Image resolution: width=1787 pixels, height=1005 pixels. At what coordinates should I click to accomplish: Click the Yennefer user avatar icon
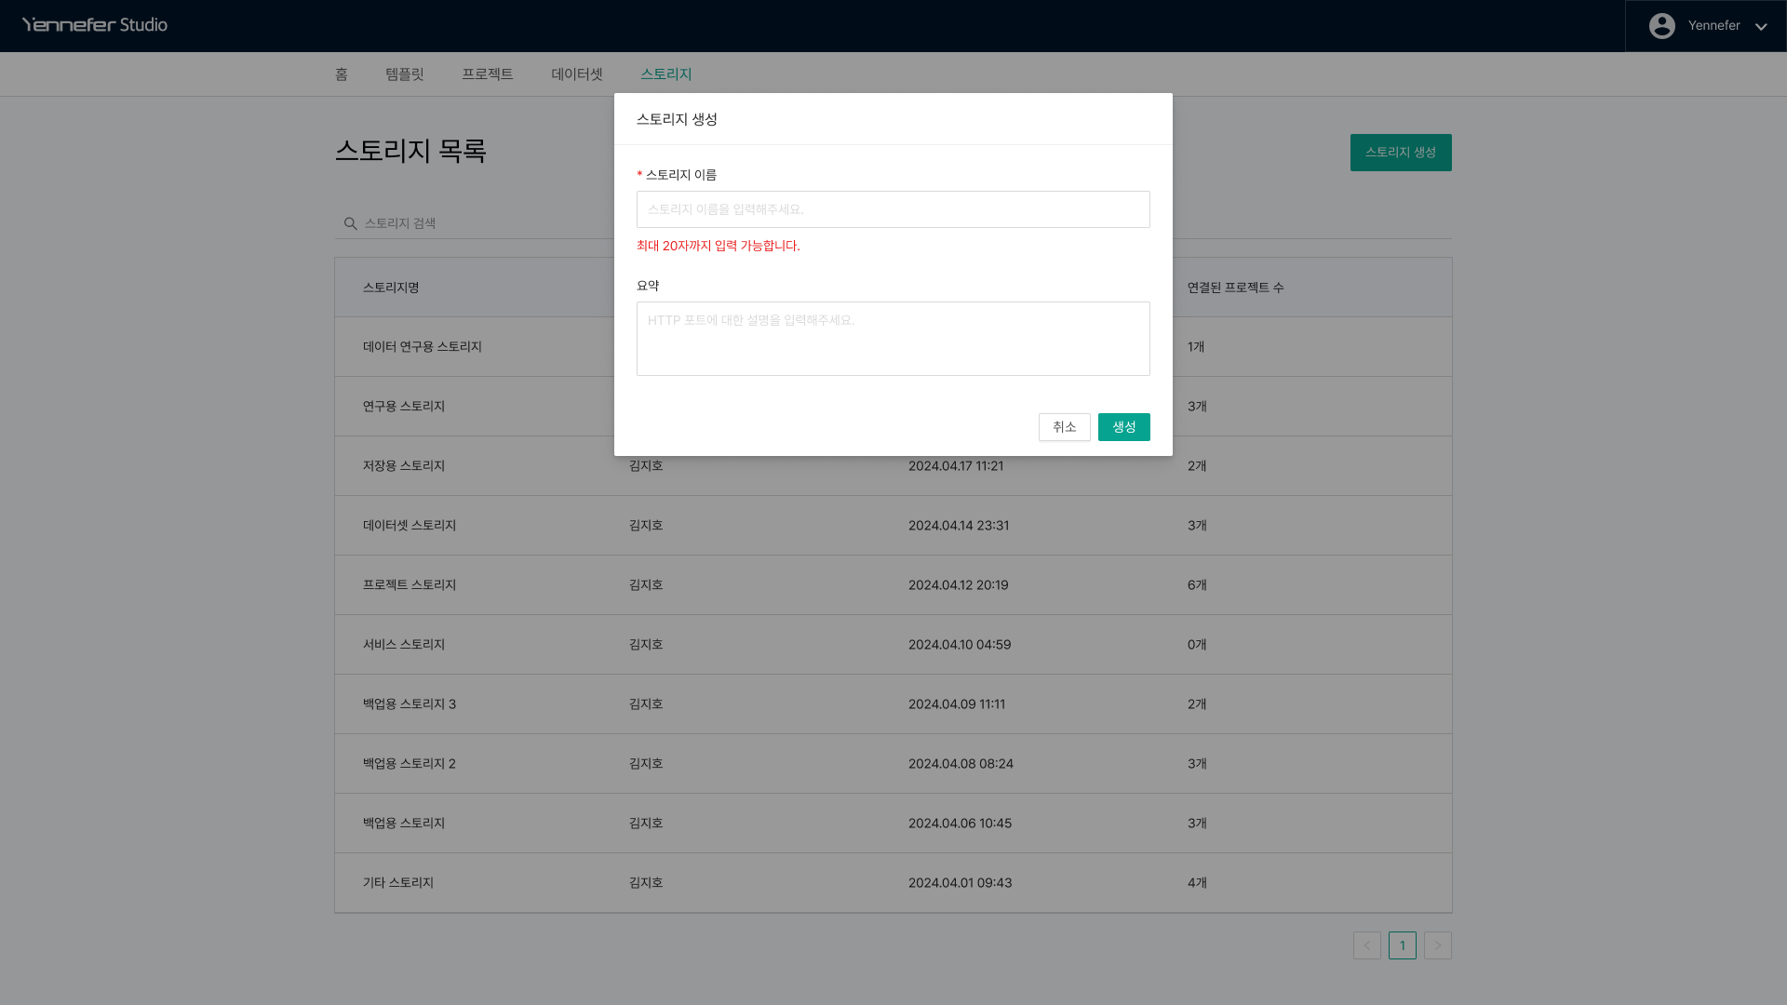1661,26
